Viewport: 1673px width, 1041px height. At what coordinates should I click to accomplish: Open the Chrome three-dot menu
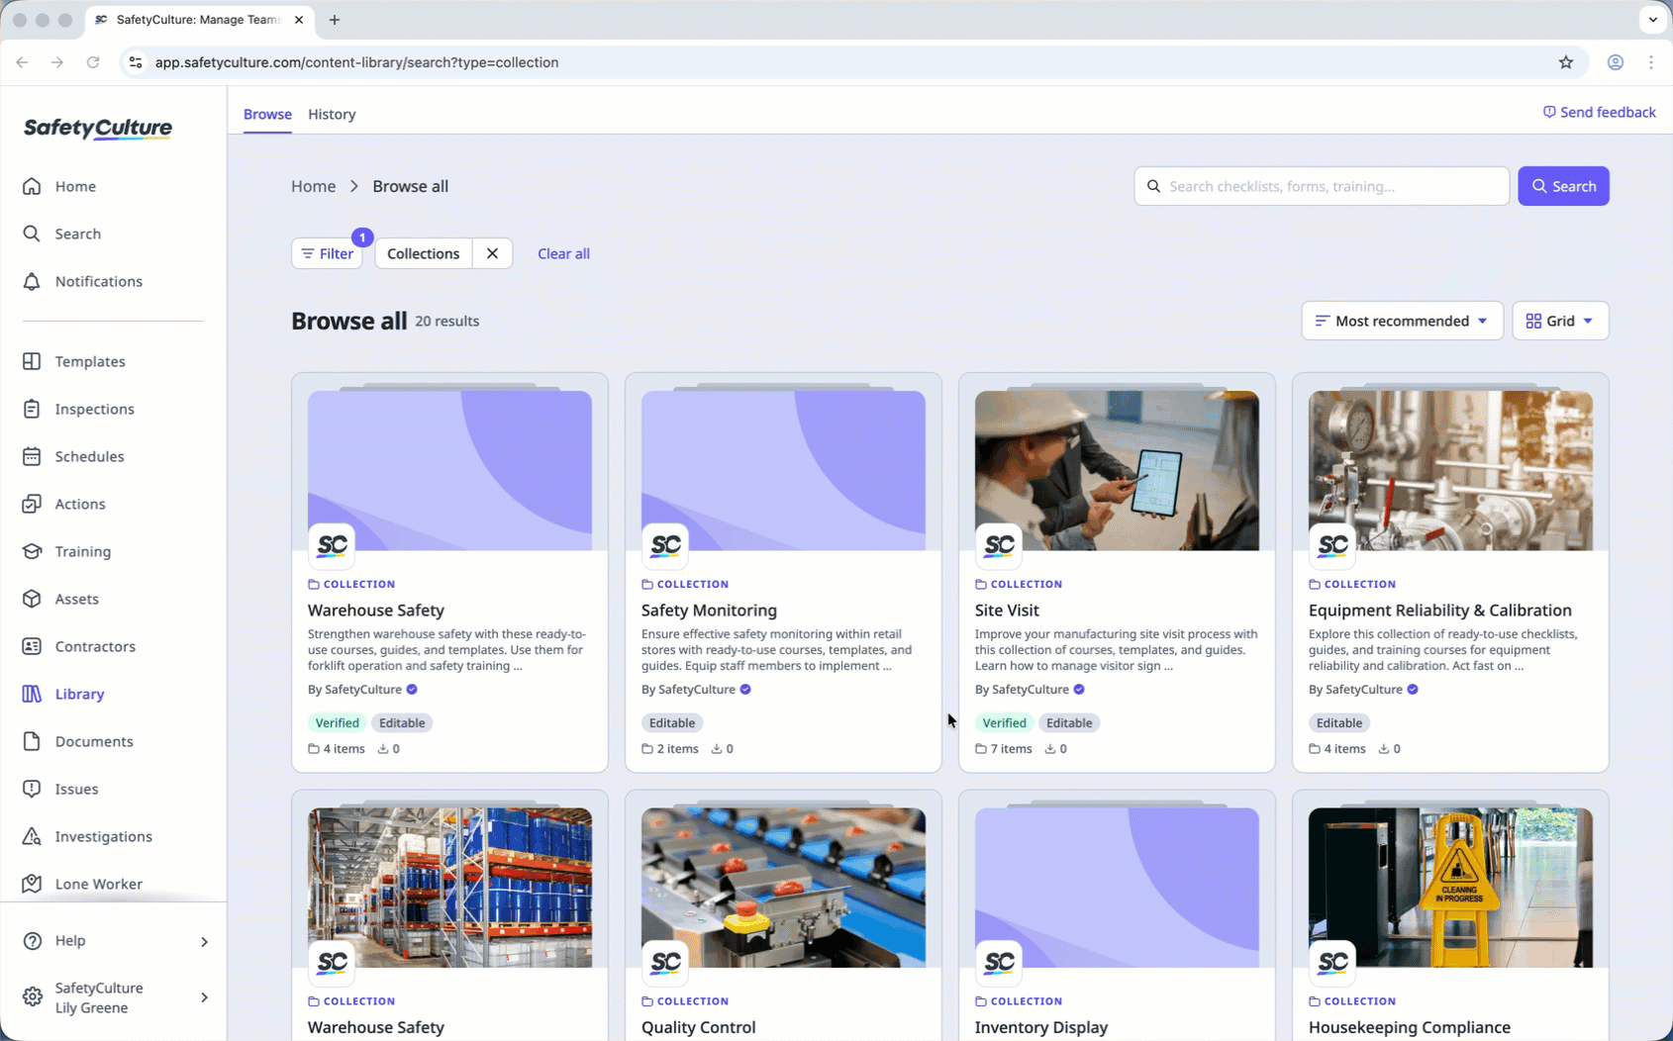pos(1651,62)
